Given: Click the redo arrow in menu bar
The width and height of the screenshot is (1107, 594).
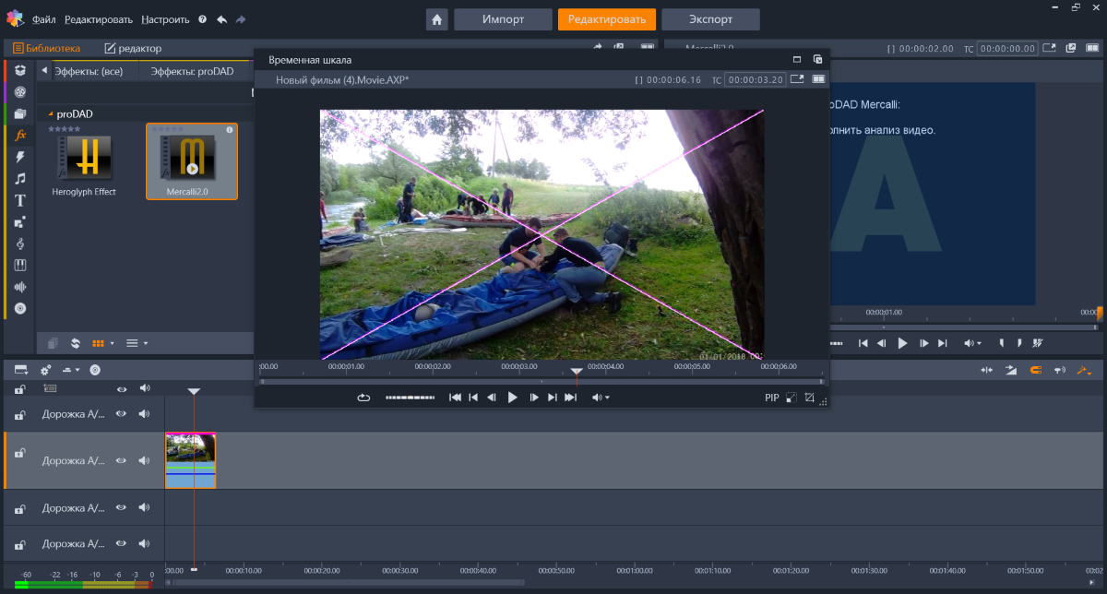Looking at the screenshot, I should tap(241, 19).
